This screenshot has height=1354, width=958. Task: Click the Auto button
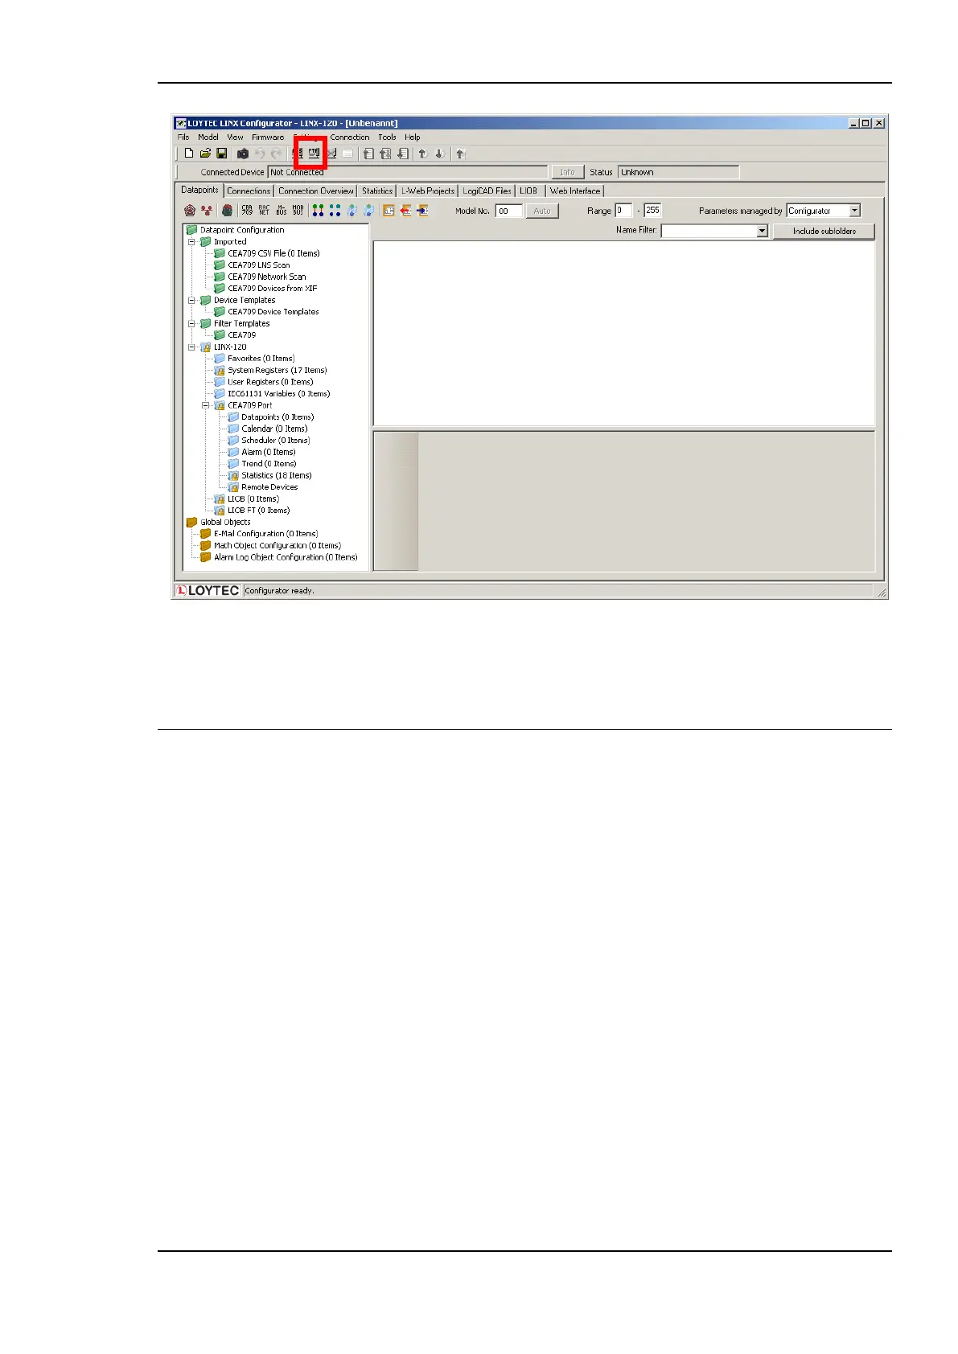(x=542, y=211)
